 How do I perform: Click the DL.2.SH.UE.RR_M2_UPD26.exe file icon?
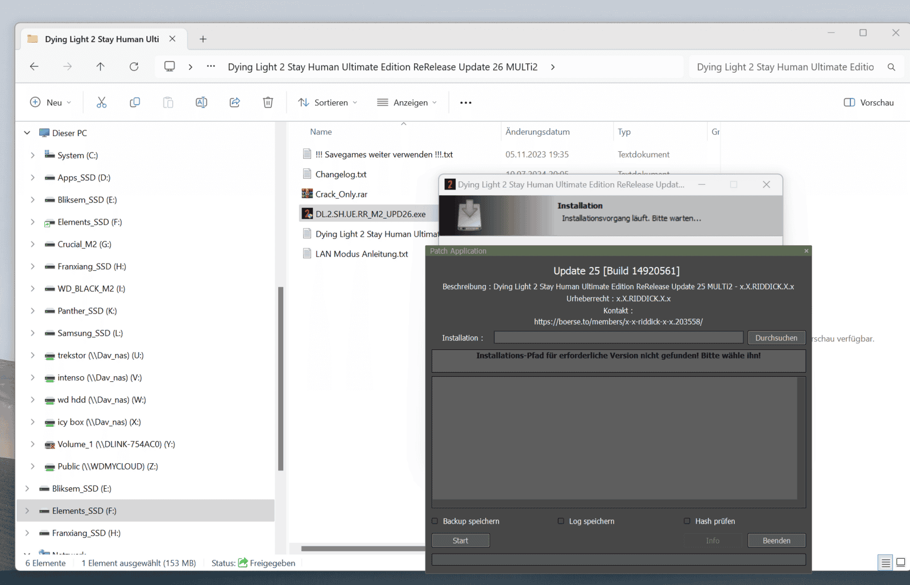pyautogui.click(x=307, y=214)
